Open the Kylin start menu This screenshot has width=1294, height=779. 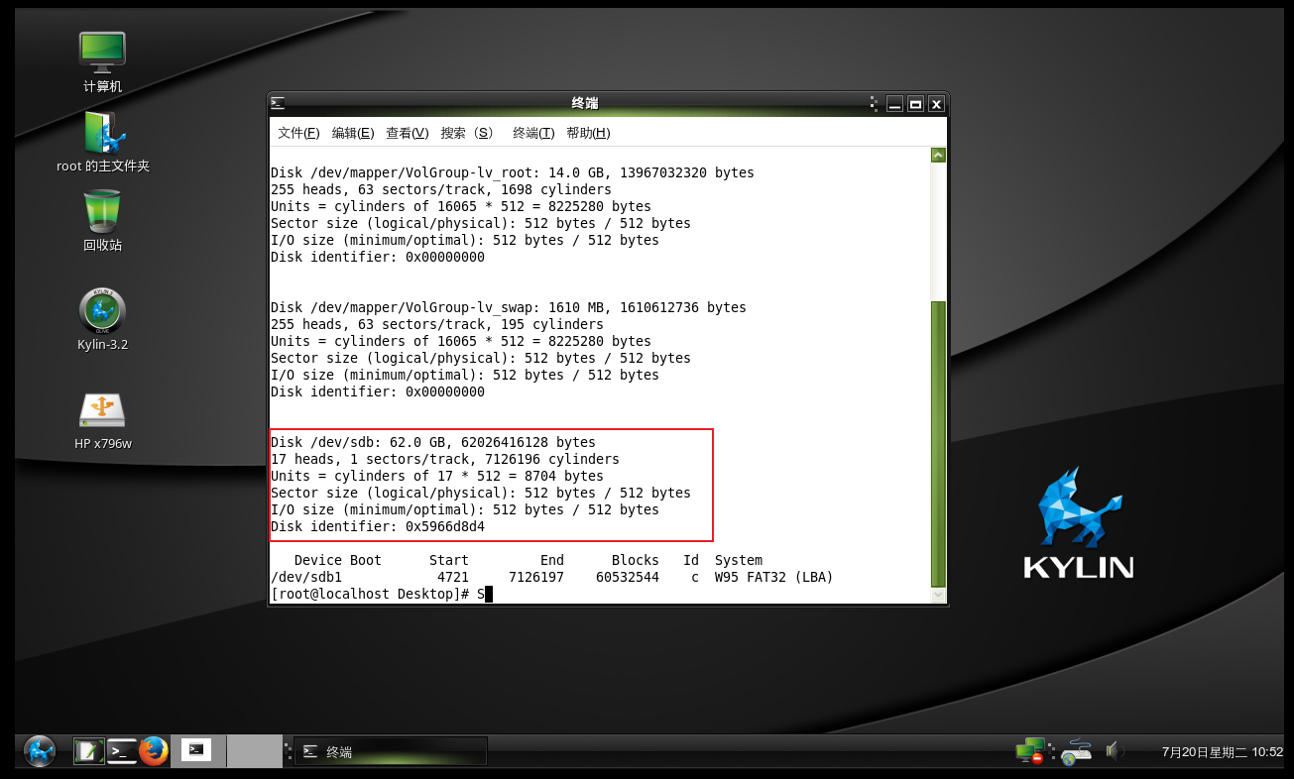38,750
